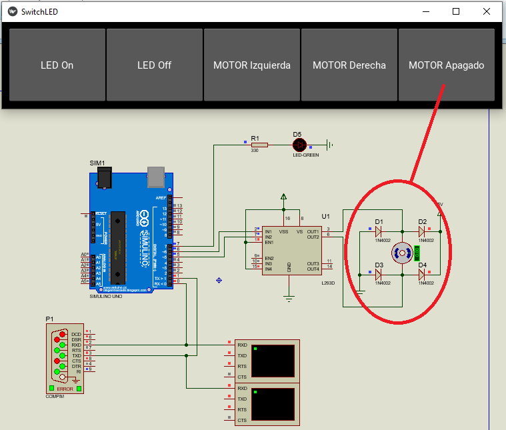Click the ground symbol below L293D

pos(289,298)
